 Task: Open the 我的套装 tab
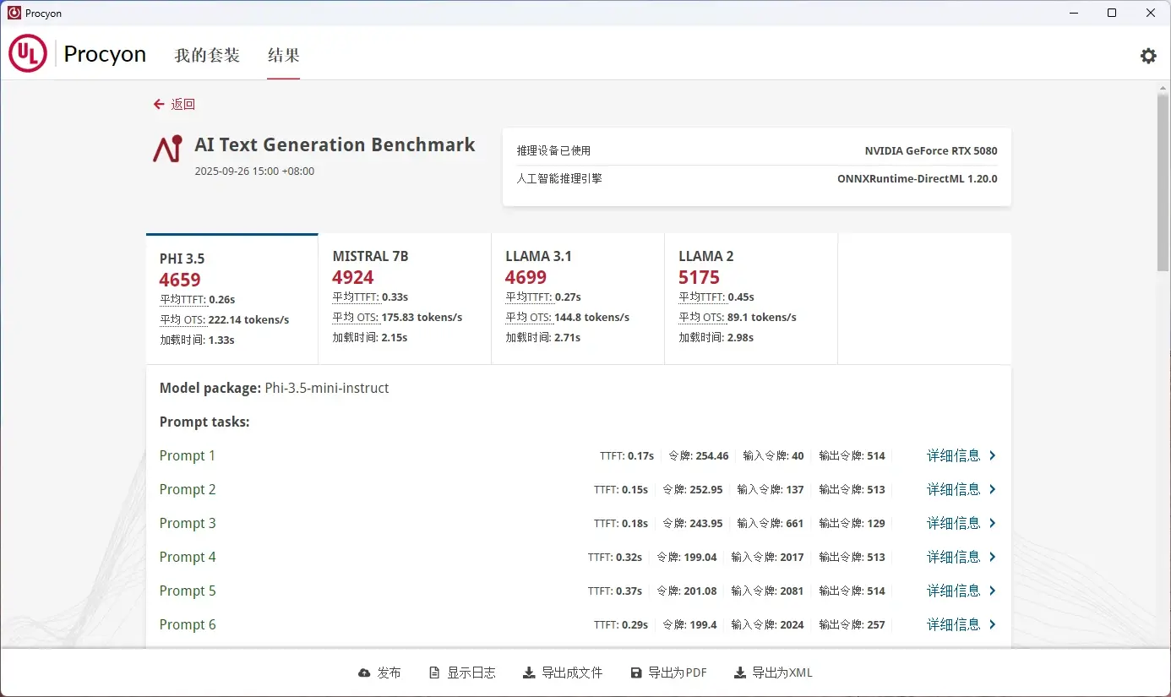coord(207,56)
